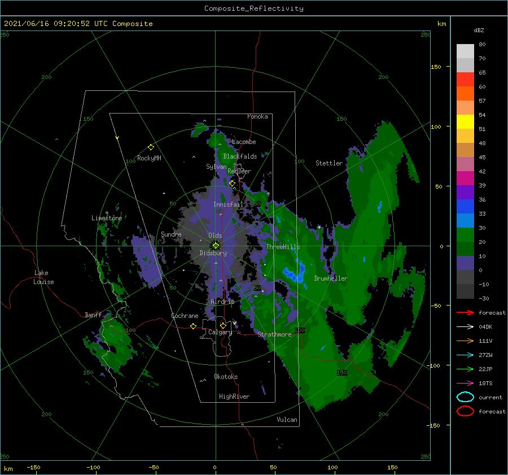The height and width of the screenshot is (475, 508).
Task: Pick the light gray 80 dBZ swatch
Action: coord(465,51)
